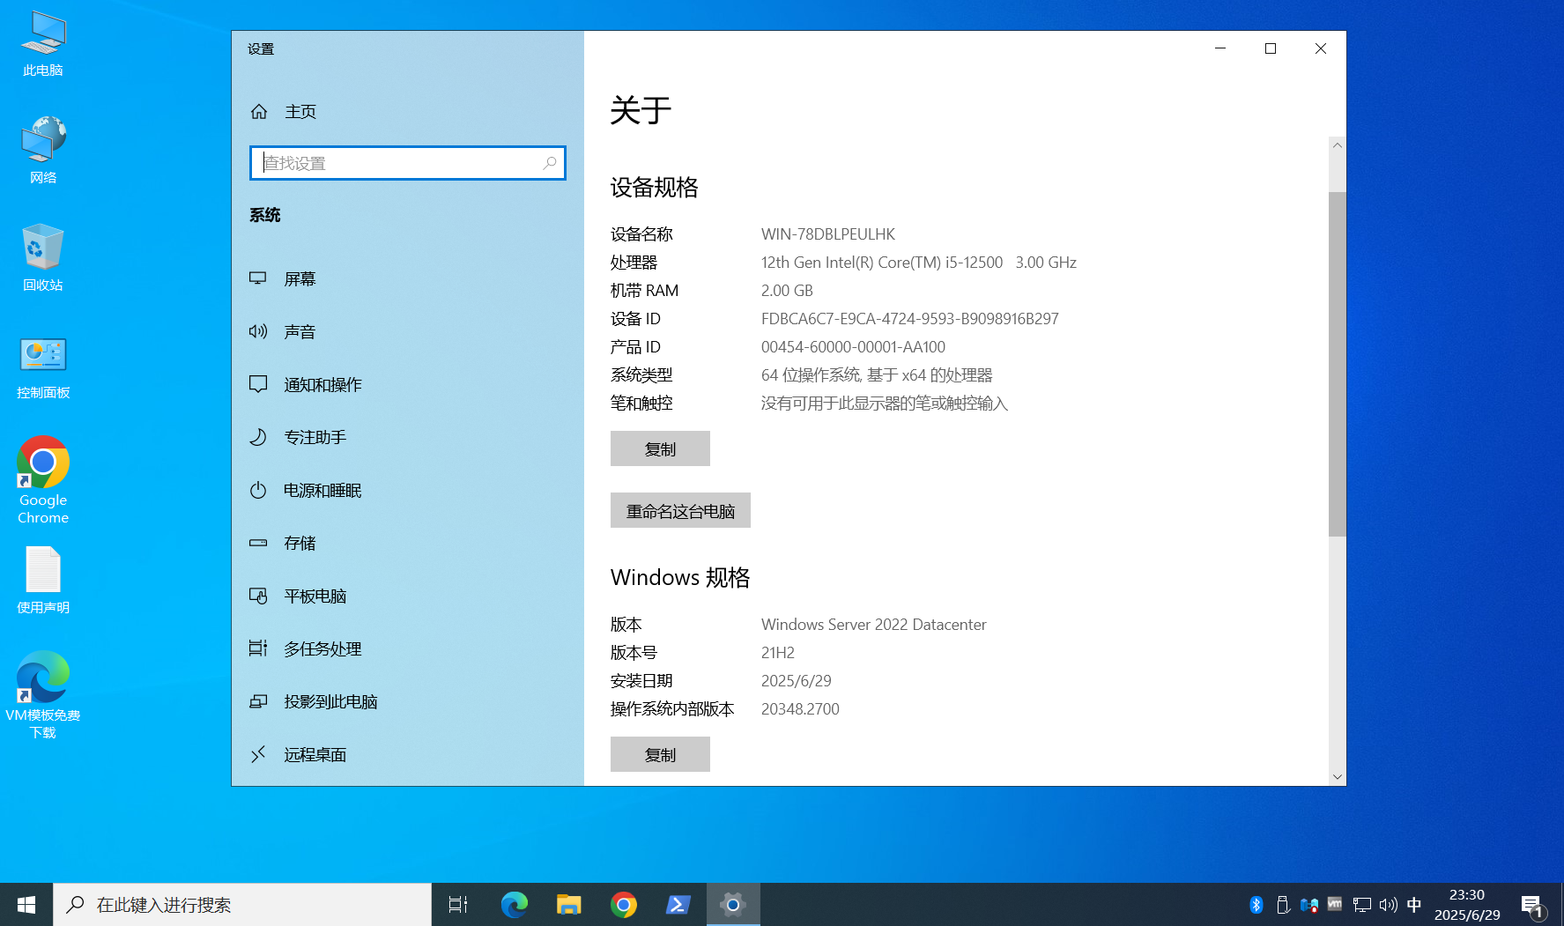Open Storage (存储) drive icon

(258, 543)
